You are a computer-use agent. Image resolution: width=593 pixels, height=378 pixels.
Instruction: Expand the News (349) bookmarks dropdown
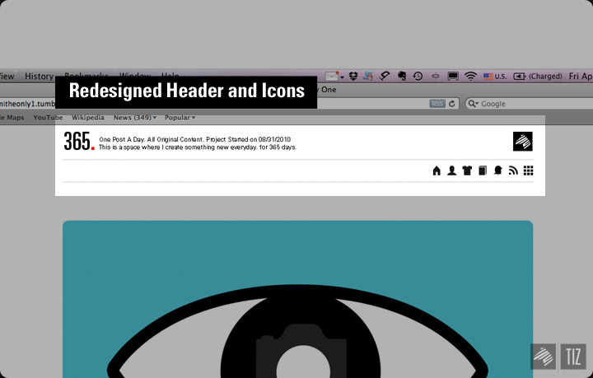(x=136, y=118)
